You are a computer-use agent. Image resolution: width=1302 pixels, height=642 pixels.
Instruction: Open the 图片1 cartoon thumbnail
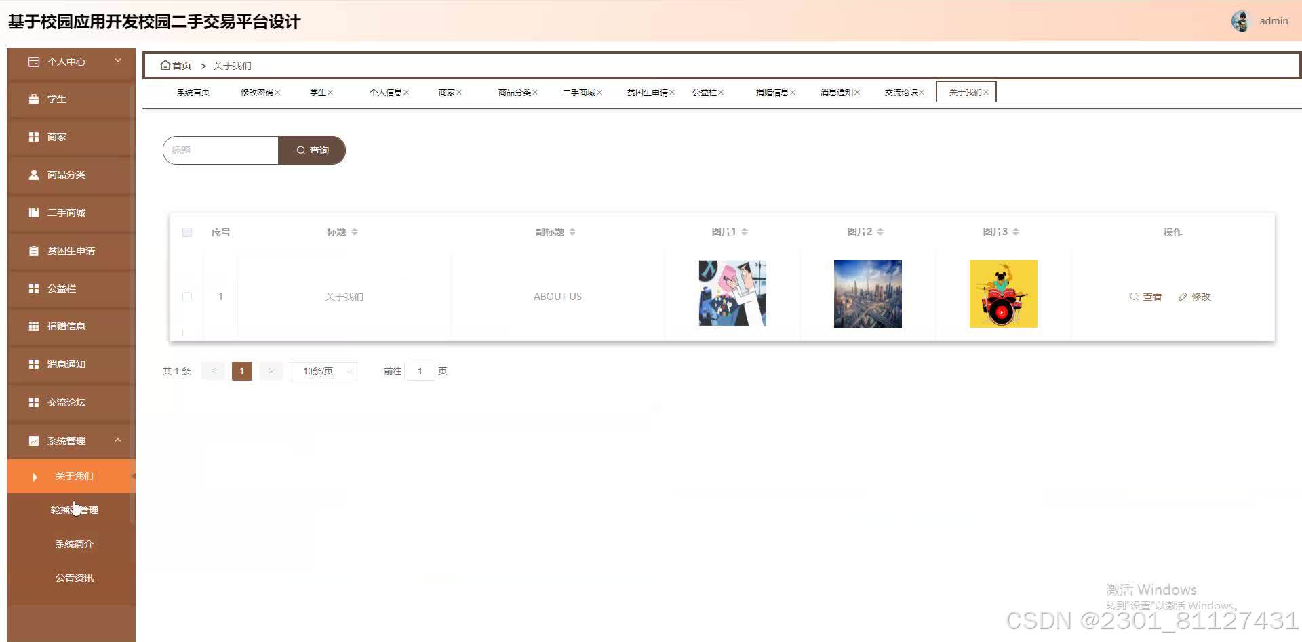tap(732, 294)
